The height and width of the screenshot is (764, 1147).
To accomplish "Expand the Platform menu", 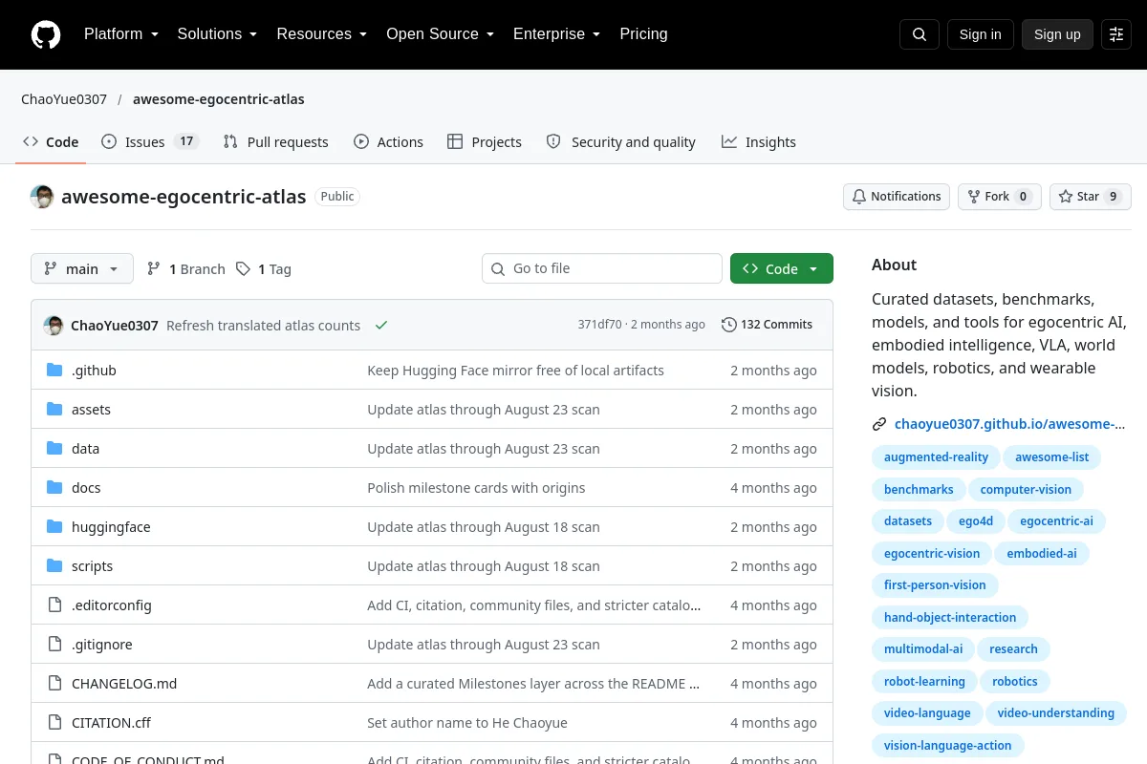I will pyautogui.click(x=120, y=34).
